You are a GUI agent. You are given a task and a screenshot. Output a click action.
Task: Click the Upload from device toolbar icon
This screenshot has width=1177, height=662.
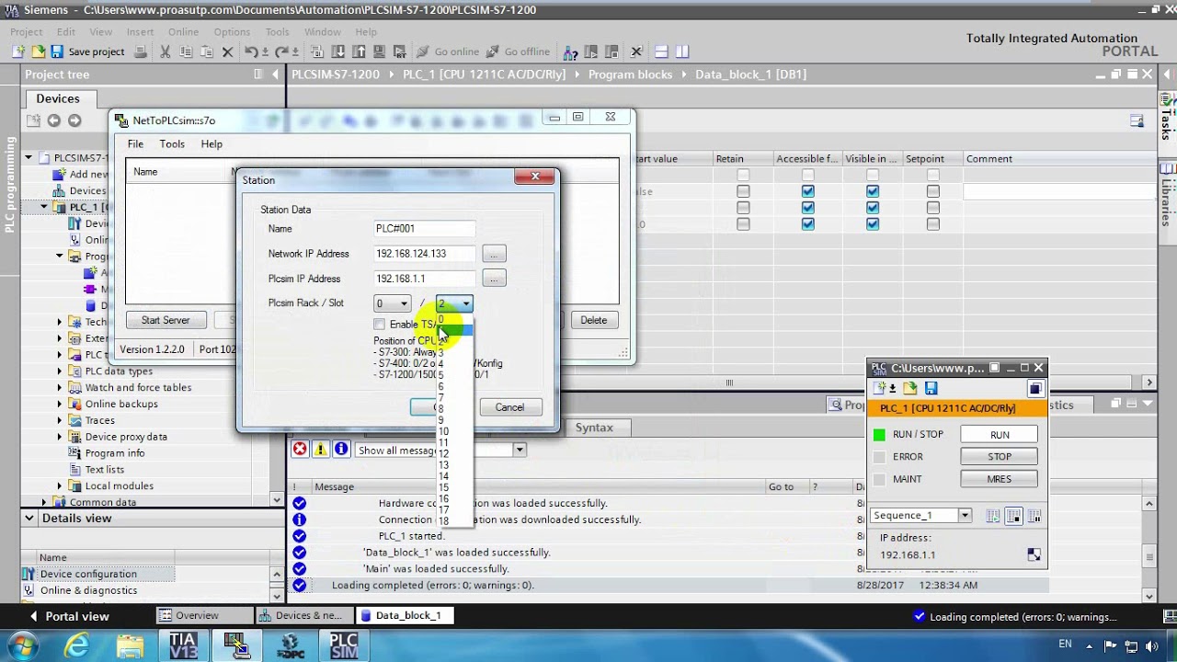(x=357, y=51)
